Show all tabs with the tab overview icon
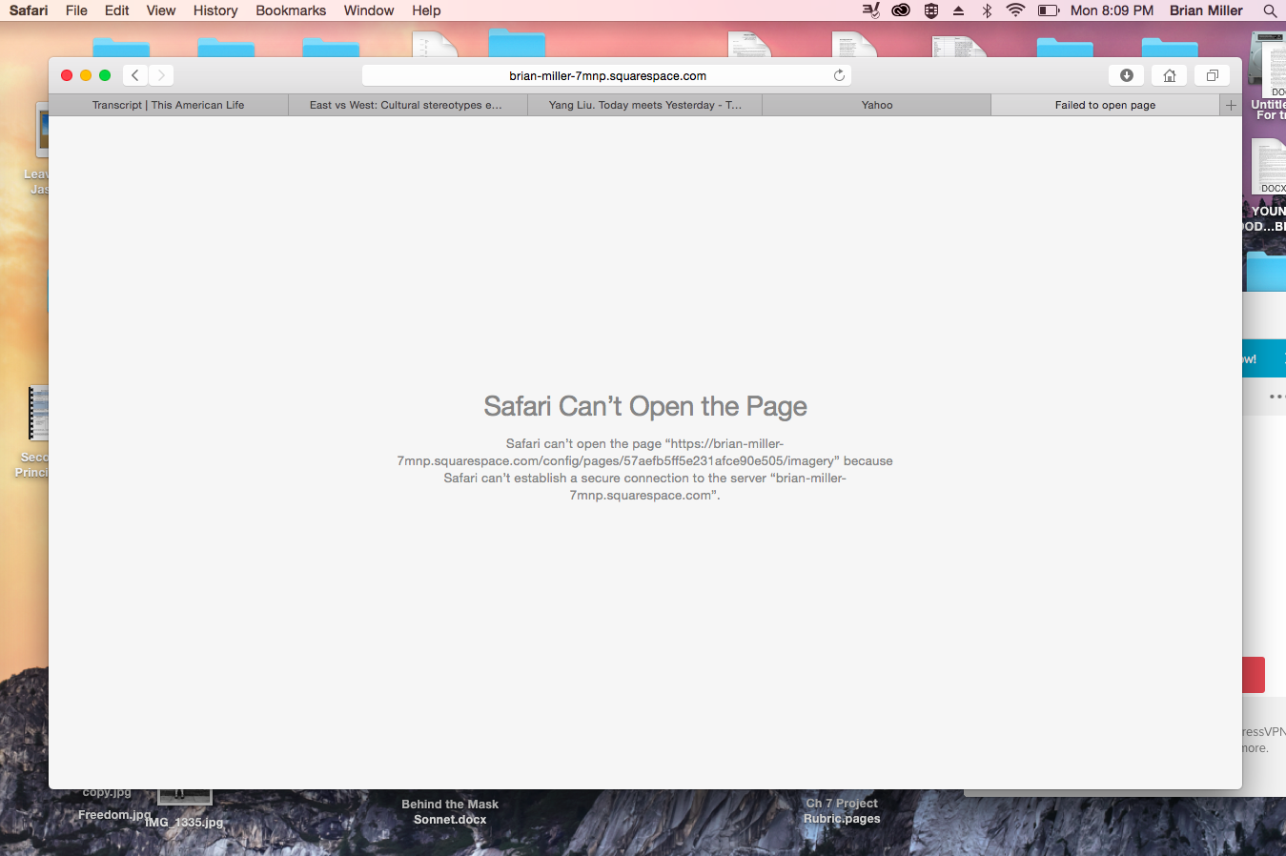Screen dimensions: 1286x856 1213,75
